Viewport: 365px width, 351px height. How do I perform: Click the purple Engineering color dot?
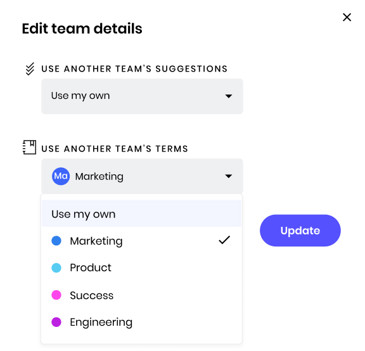[56, 322]
